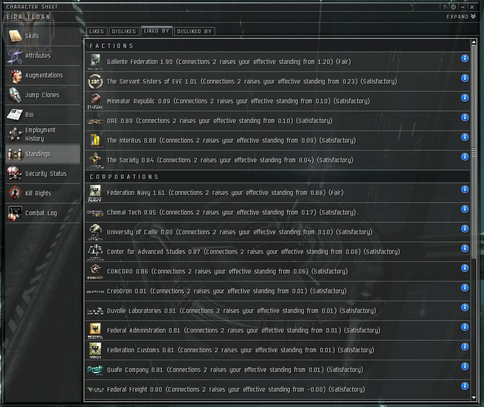Open the Combat Log icon
This screenshot has width=484, height=407.
click(15, 213)
